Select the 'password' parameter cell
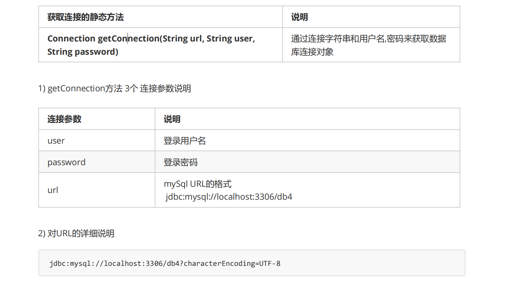This screenshot has height=285, width=508. pyautogui.click(x=66, y=162)
